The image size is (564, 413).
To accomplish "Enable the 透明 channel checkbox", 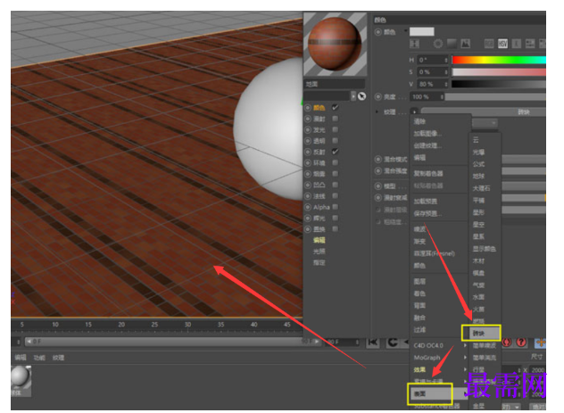I will pyautogui.click(x=335, y=141).
